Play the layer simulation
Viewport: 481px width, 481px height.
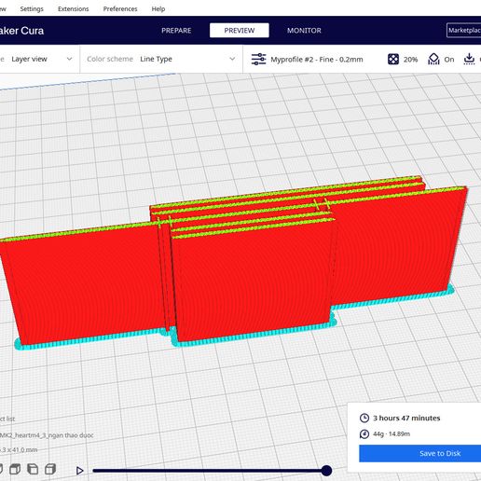80,471
